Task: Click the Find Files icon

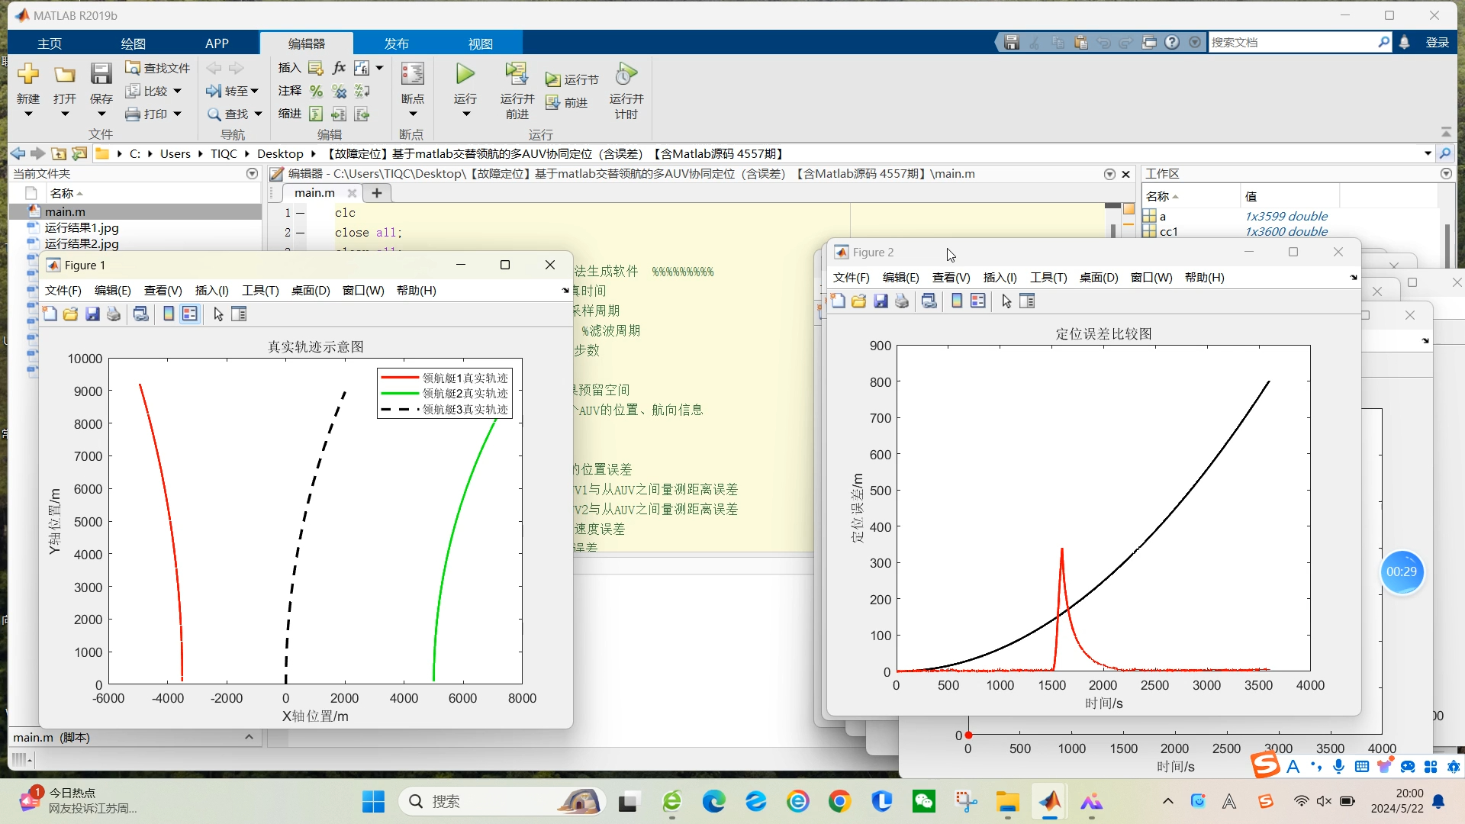Action: tap(133, 68)
